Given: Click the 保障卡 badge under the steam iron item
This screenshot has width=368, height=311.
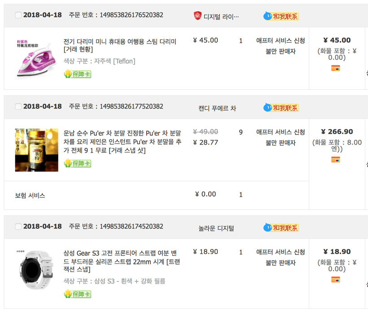Looking at the screenshot, I should coord(77,74).
